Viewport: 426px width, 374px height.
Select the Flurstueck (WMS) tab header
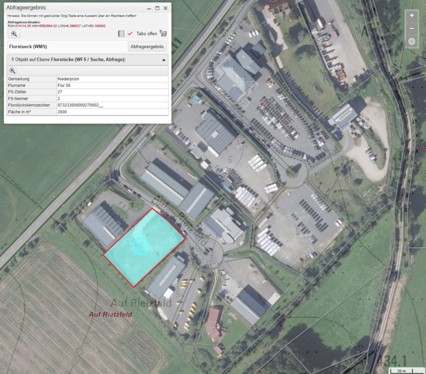(28, 46)
